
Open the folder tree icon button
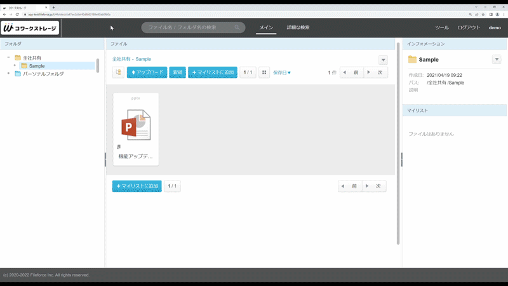pyautogui.click(x=118, y=72)
